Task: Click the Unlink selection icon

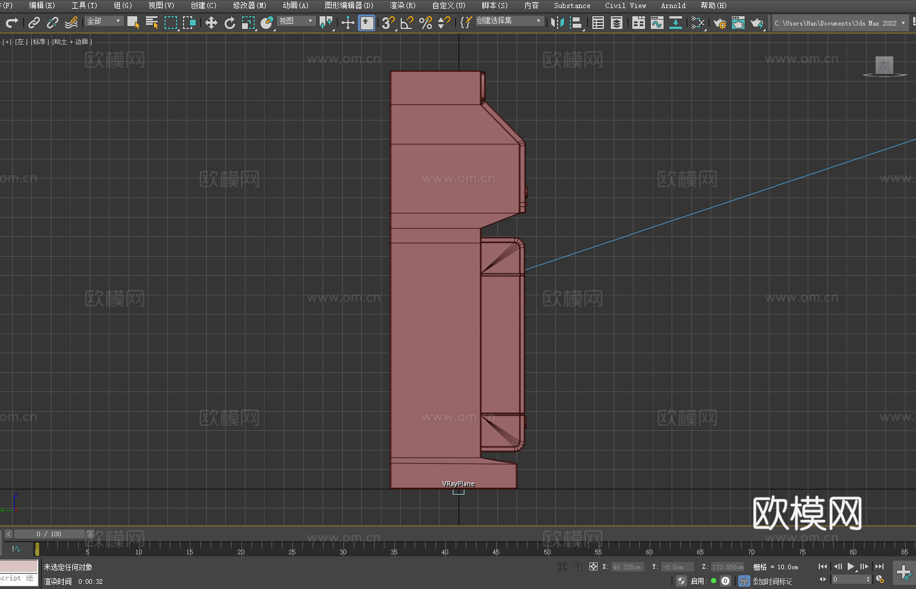Action: coord(53,23)
